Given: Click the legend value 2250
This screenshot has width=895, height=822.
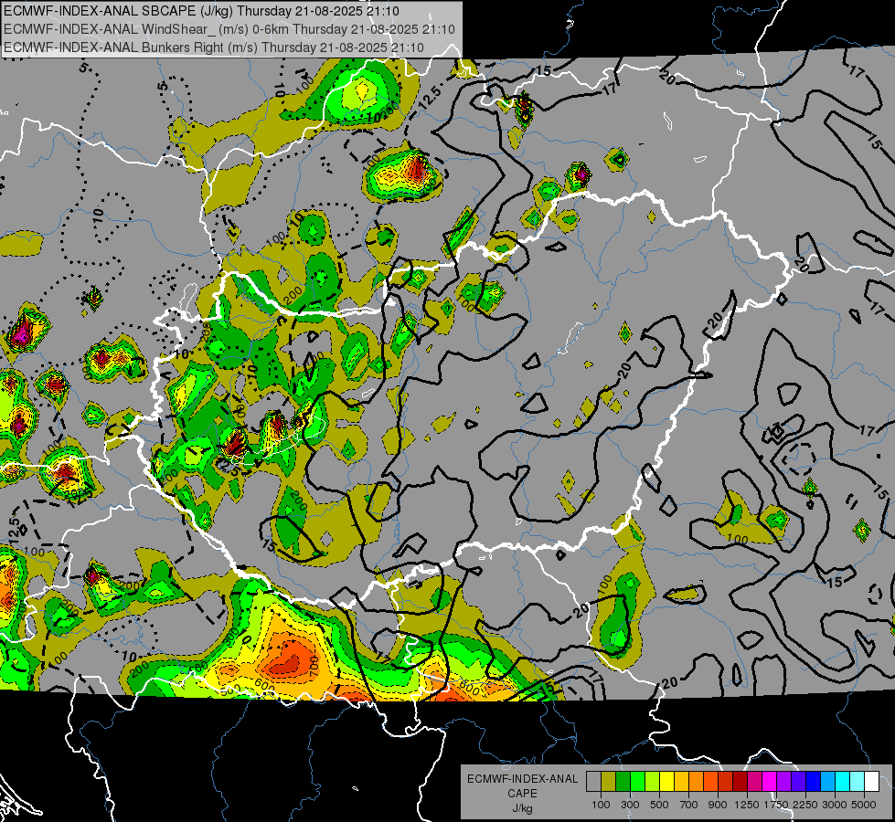Looking at the screenshot, I should tap(805, 805).
